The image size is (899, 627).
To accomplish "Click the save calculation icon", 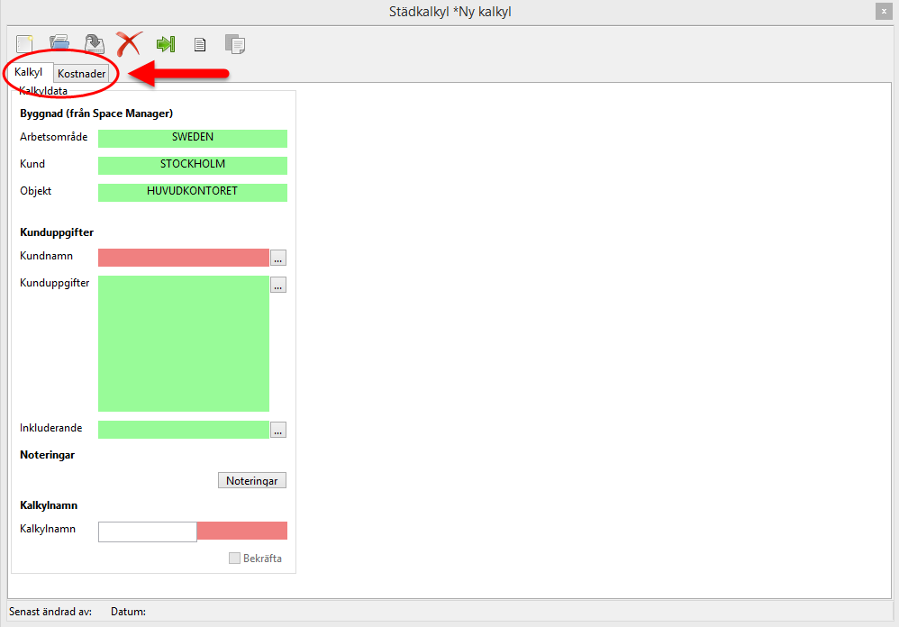I will point(95,43).
